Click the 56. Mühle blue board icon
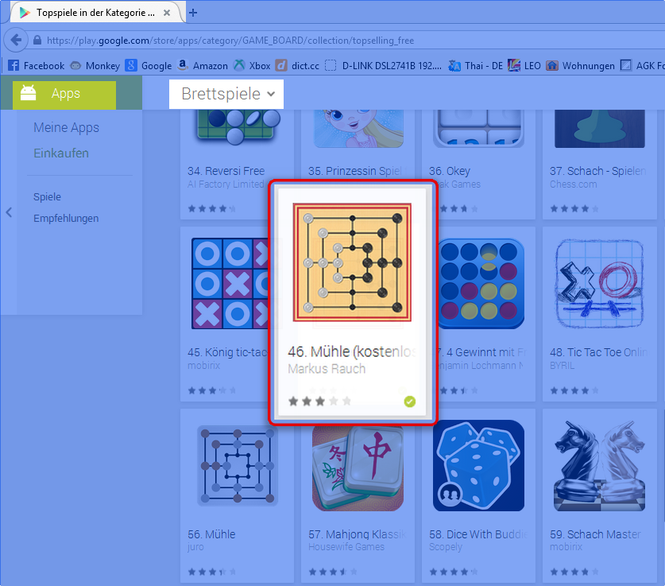 pyautogui.click(x=238, y=465)
